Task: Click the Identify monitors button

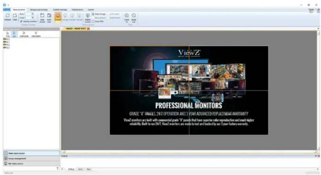Action: pyautogui.click(x=28, y=21)
